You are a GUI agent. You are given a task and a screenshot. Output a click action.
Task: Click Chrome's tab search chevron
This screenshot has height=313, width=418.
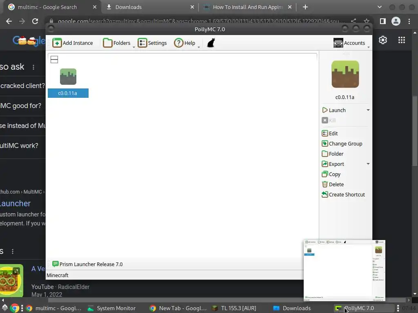click(380, 7)
